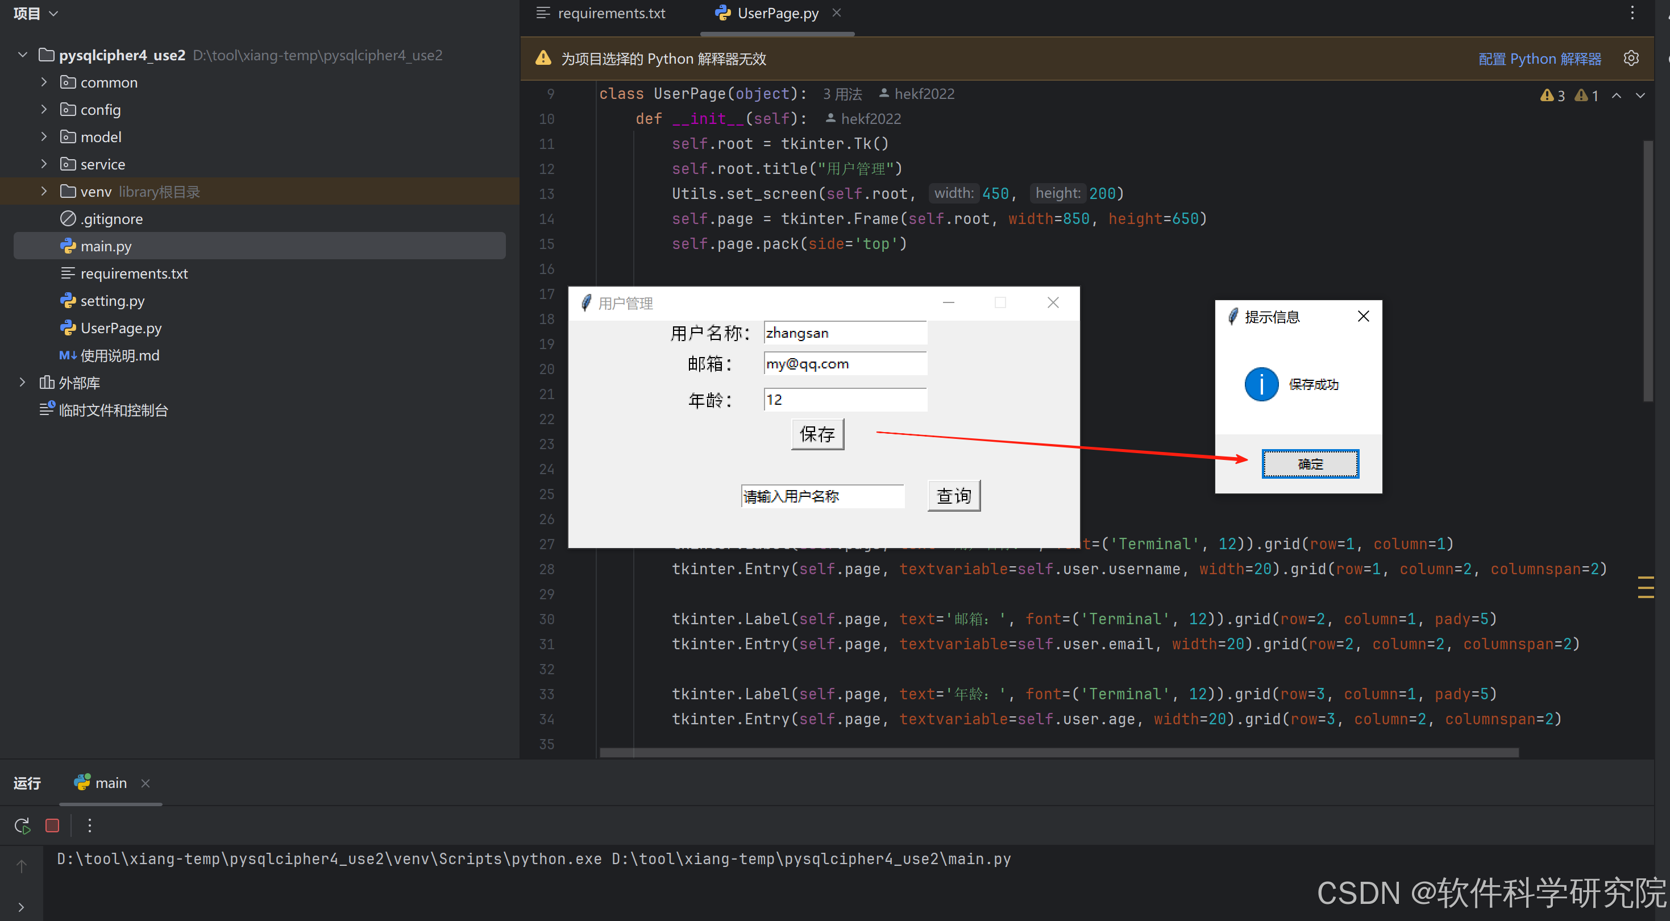Go to previous highlighted error arrow
1670x921 pixels.
click(x=1617, y=96)
